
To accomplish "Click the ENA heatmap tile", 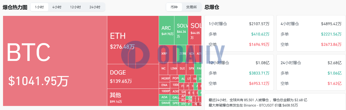I will pos(164,85).
